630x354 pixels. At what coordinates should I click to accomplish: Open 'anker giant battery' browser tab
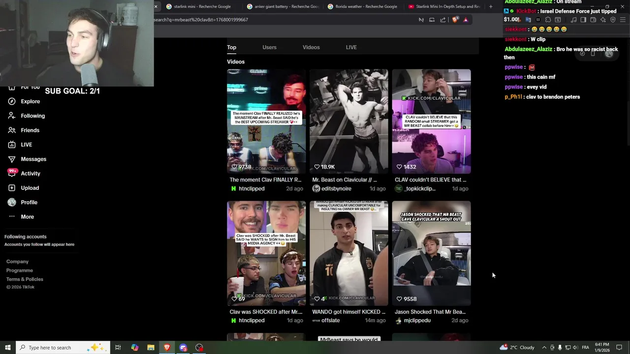tap(283, 6)
